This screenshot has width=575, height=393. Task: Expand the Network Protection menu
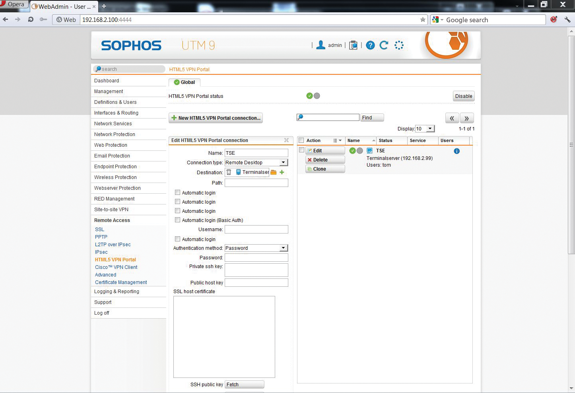(x=128, y=134)
